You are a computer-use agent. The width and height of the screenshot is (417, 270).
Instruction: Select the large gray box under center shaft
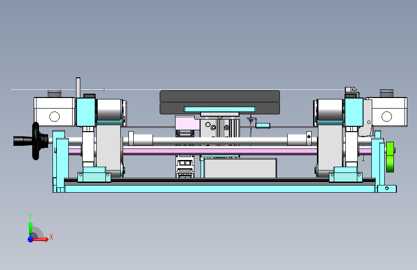(240, 168)
